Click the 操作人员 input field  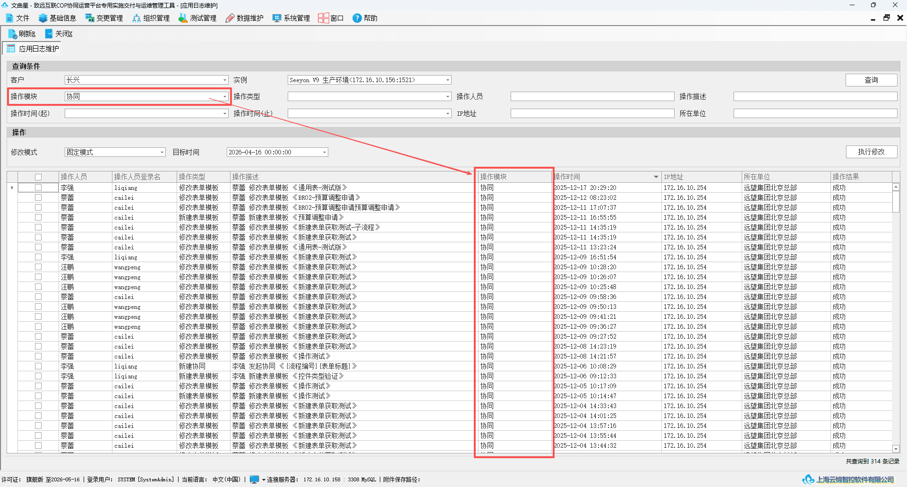point(592,96)
